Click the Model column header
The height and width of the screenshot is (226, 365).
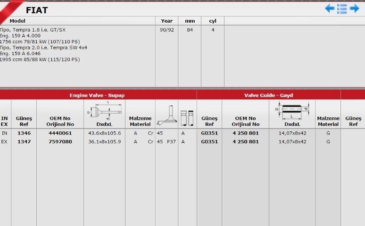[x=17, y=21]
